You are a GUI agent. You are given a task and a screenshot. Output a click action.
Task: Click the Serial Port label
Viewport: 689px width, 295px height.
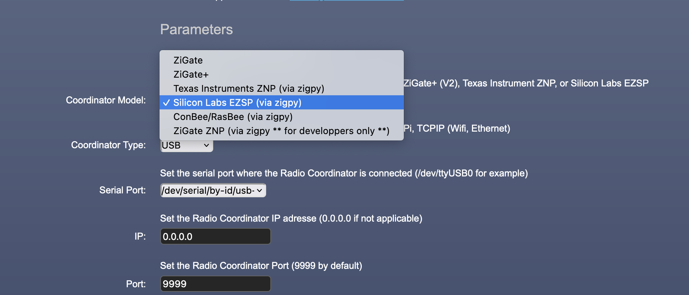coord(122,190)
